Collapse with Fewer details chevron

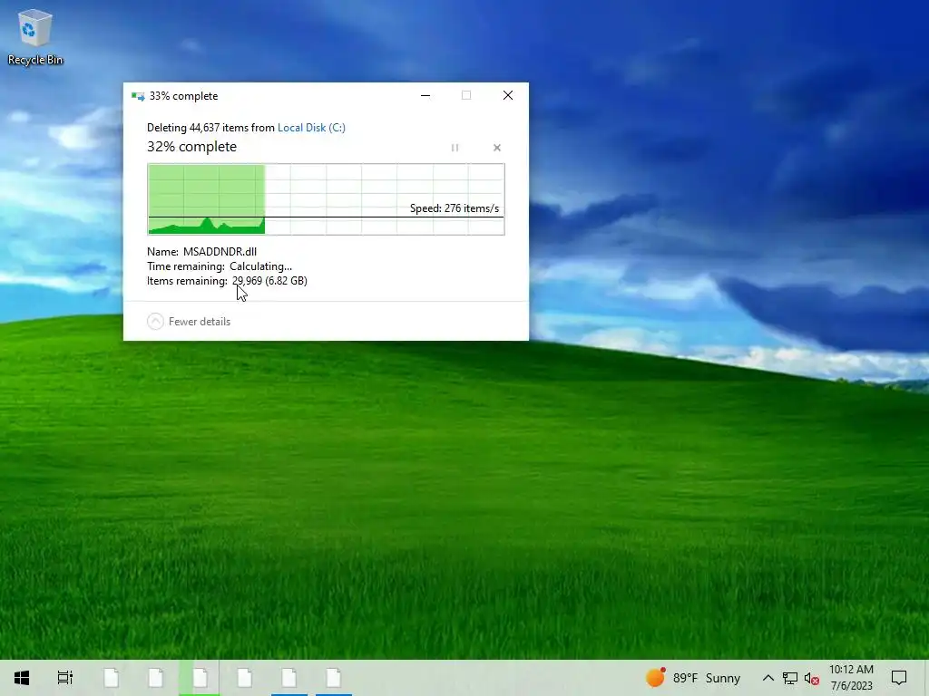[x=155, y=322]
